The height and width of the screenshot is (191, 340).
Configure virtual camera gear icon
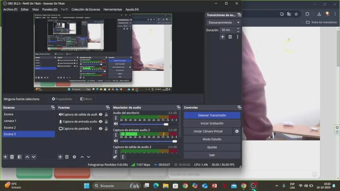click(x=237, y=131)
